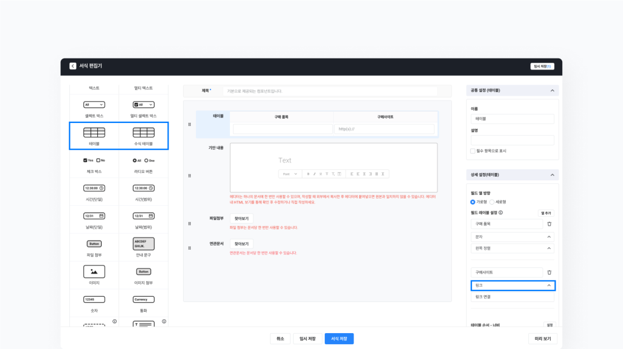The height and width of the screenshot is (349, 623).
Task: Enable the 필수 항목으로 표시 checkbox
Action: coord(473,150)
